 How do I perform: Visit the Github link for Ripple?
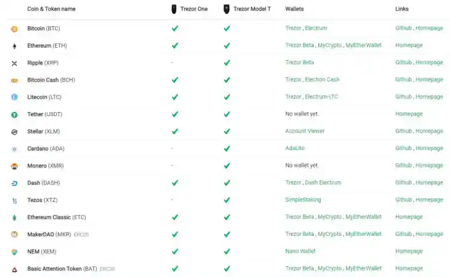click(403, 63)
